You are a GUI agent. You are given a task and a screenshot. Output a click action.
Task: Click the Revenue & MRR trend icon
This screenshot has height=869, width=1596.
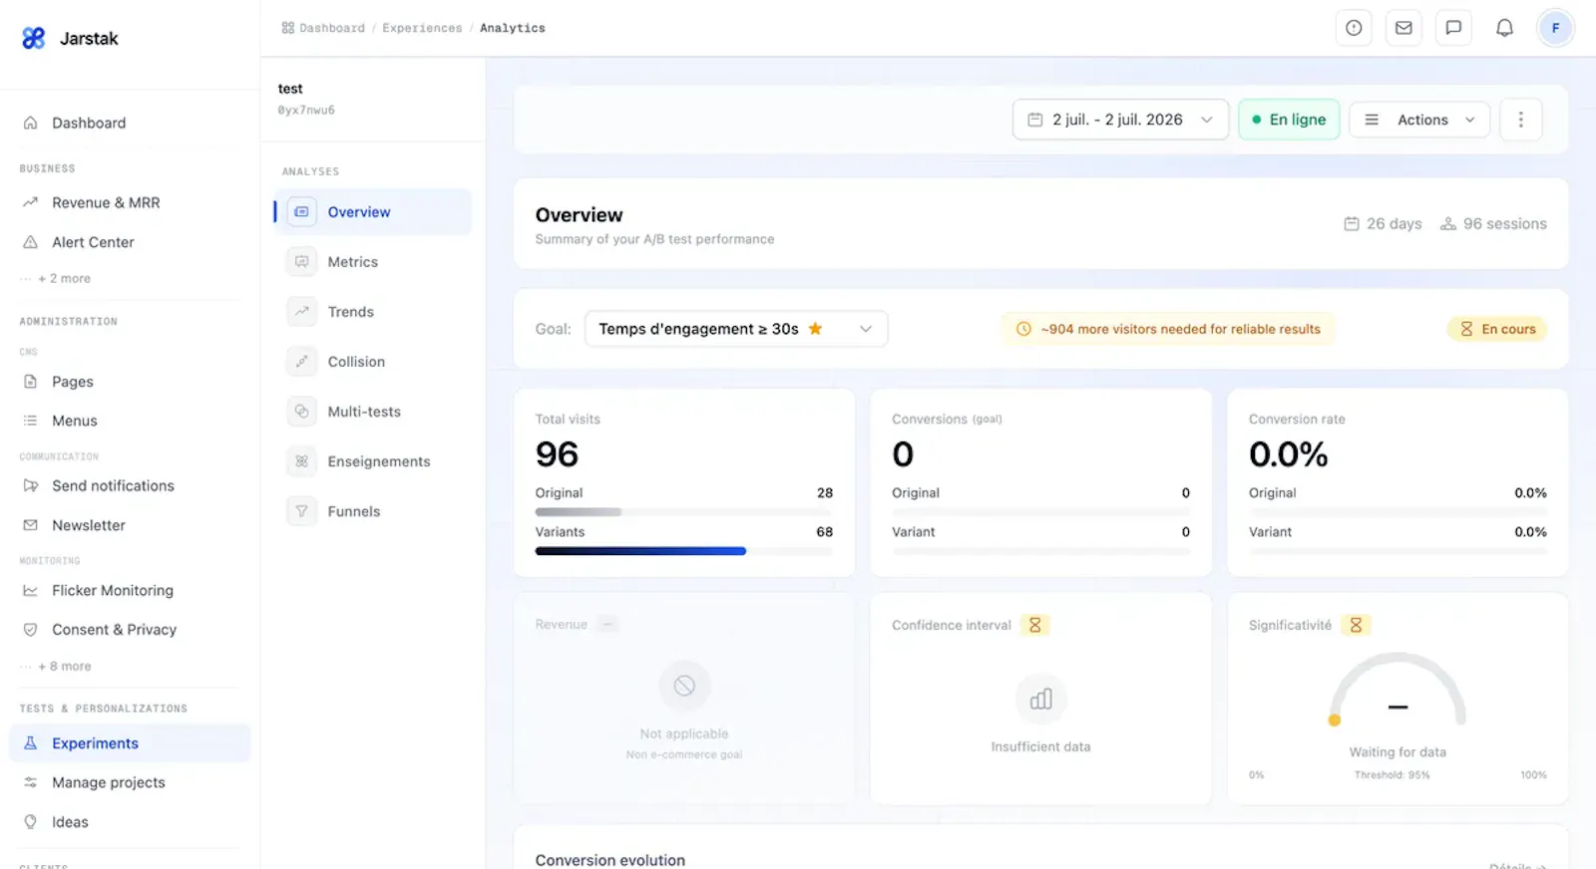tap(31, 202)
